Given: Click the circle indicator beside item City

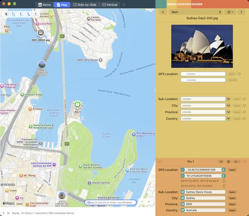Looking at the screenshot, I should point(244,106).
